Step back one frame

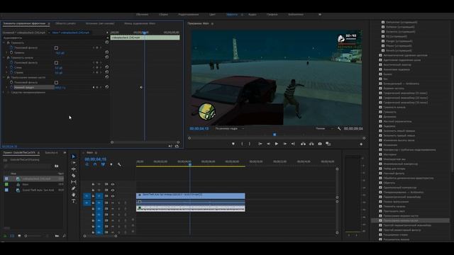268,144
